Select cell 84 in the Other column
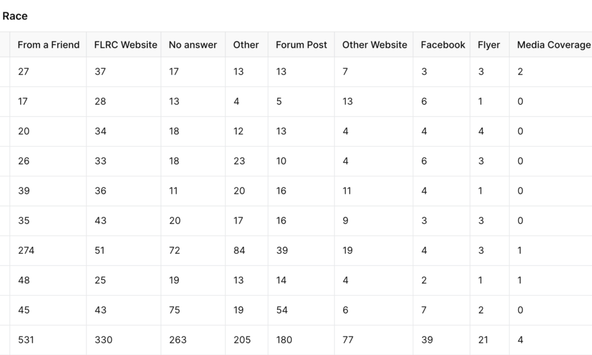The image size is (592, 355). (x=239, y=250)
